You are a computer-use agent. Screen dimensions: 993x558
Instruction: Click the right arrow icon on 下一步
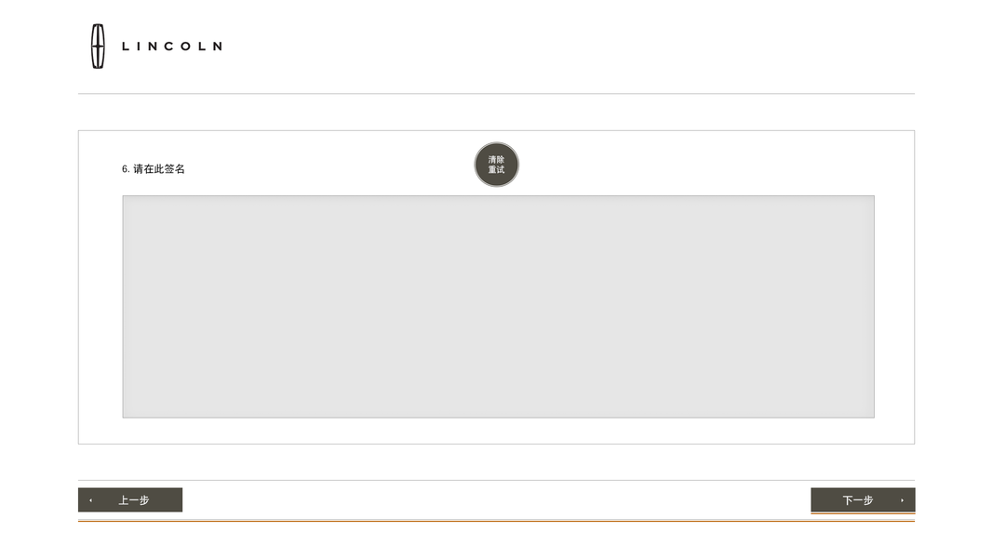point(902,500)
